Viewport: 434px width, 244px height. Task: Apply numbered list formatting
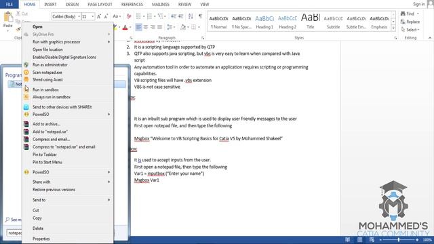click(x=151, y=16)
